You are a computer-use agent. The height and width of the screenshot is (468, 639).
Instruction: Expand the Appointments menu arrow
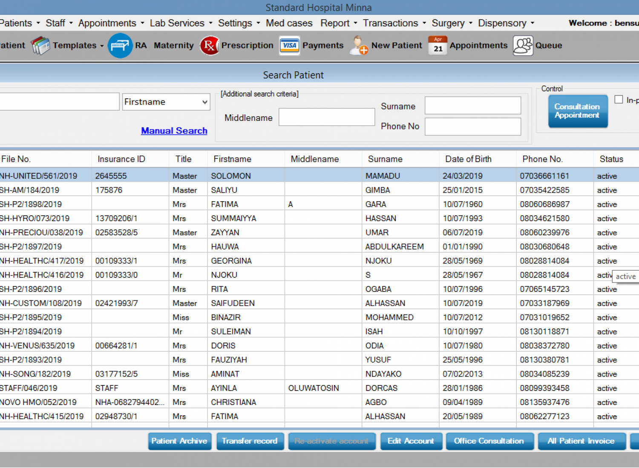[142, 23]
